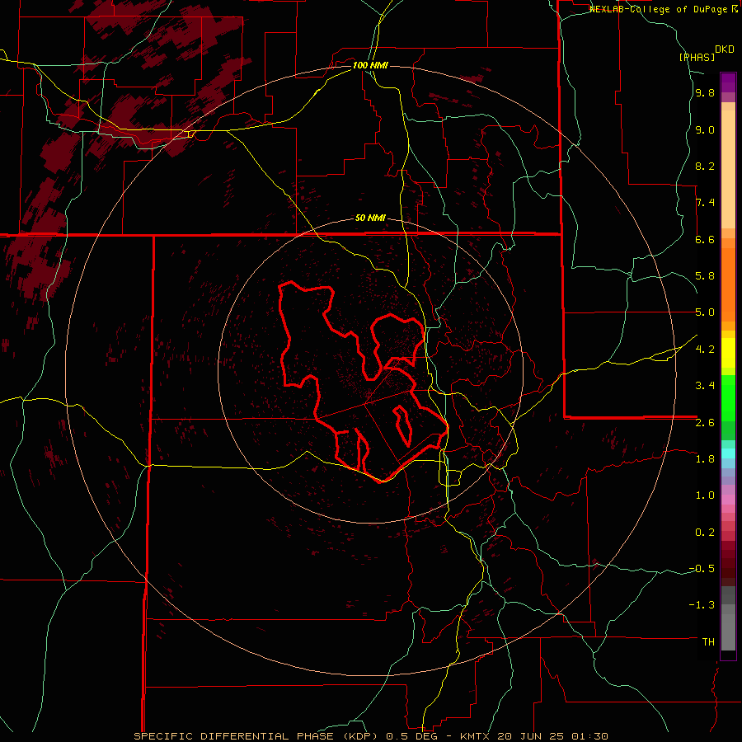Click the DKD label above the color scale

click(x=725, y=49)
